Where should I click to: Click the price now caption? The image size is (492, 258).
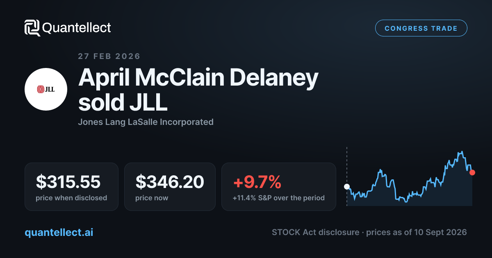point(152,198)
